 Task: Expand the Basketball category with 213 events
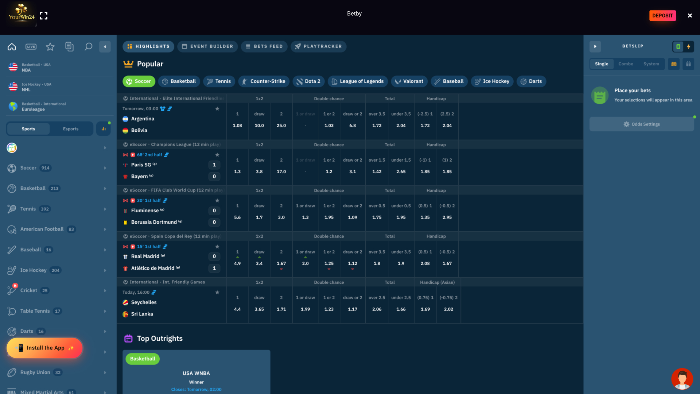(x=58, y=188)
